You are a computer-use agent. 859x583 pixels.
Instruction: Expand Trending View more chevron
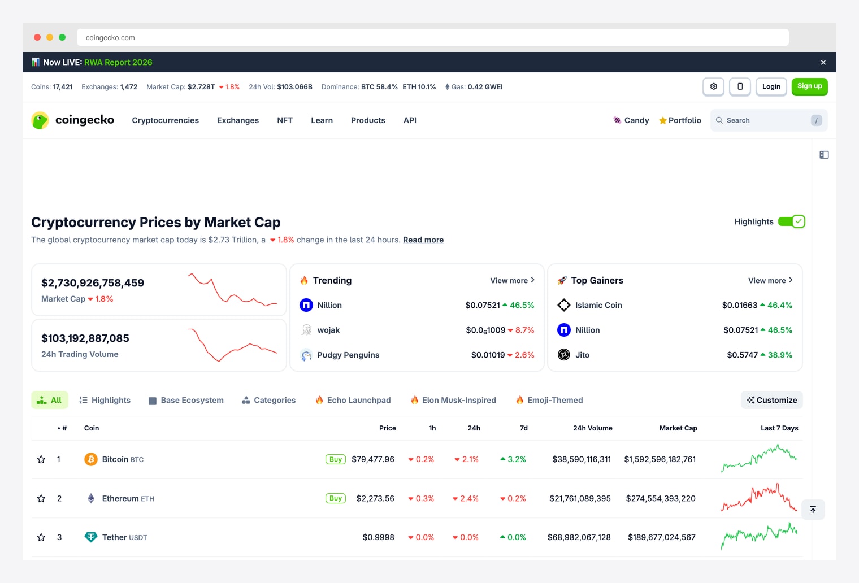(532, 280)
